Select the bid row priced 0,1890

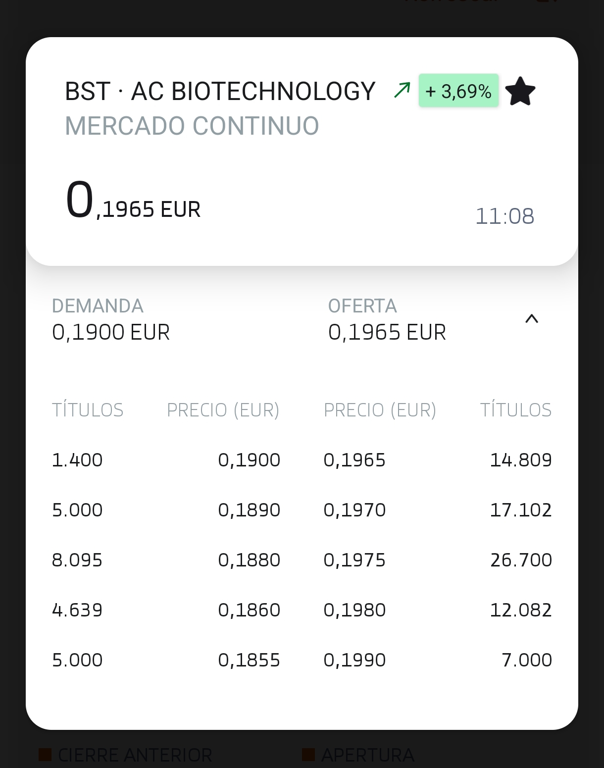pos(166,510)
